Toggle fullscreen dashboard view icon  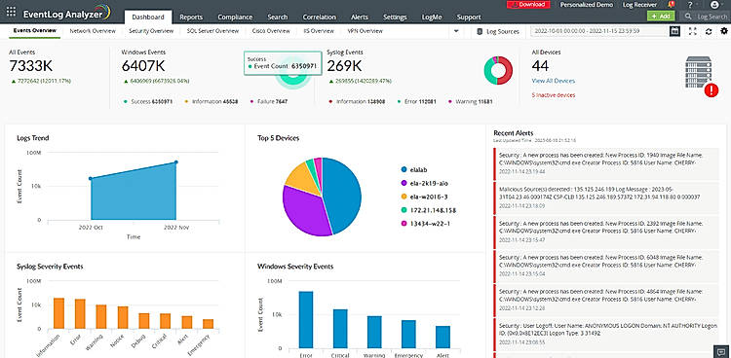(x=692, y=31)
